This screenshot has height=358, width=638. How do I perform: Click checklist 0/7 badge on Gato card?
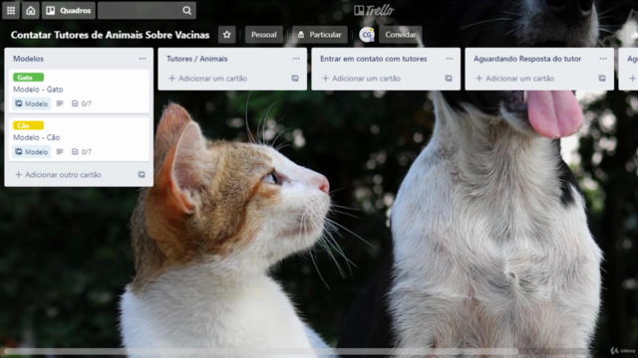coord(82,103)
